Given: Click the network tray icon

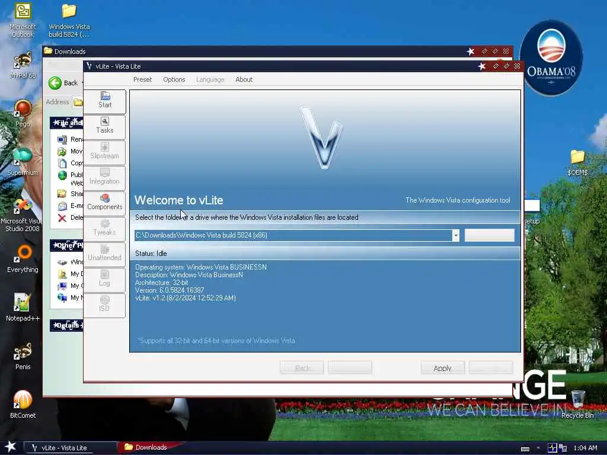Looking at the screenshot, I should tap(563, 448).
